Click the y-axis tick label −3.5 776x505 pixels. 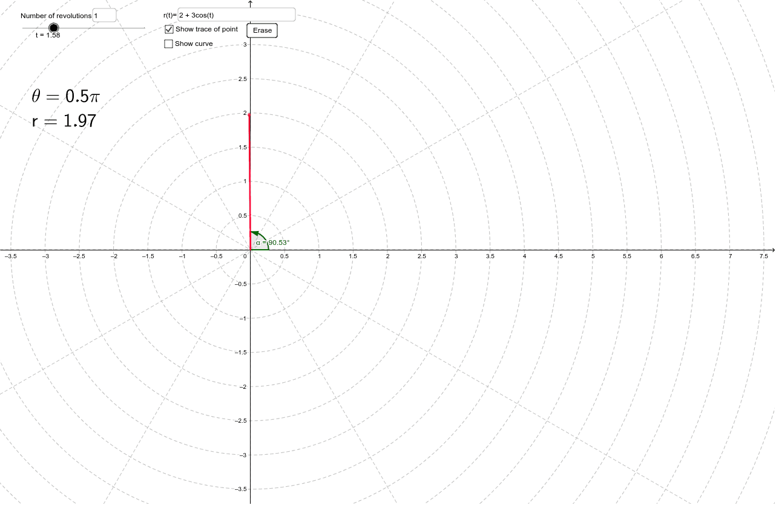pos(240,489)
